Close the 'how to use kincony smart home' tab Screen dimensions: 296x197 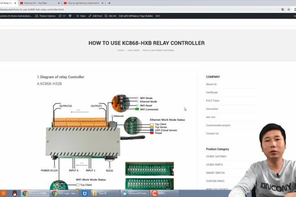point(102,3)
